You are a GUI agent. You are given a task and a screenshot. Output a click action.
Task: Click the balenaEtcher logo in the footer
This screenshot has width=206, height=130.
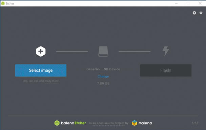70,123
